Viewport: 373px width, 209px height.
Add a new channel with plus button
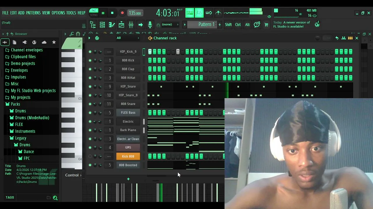pos(128,179)
